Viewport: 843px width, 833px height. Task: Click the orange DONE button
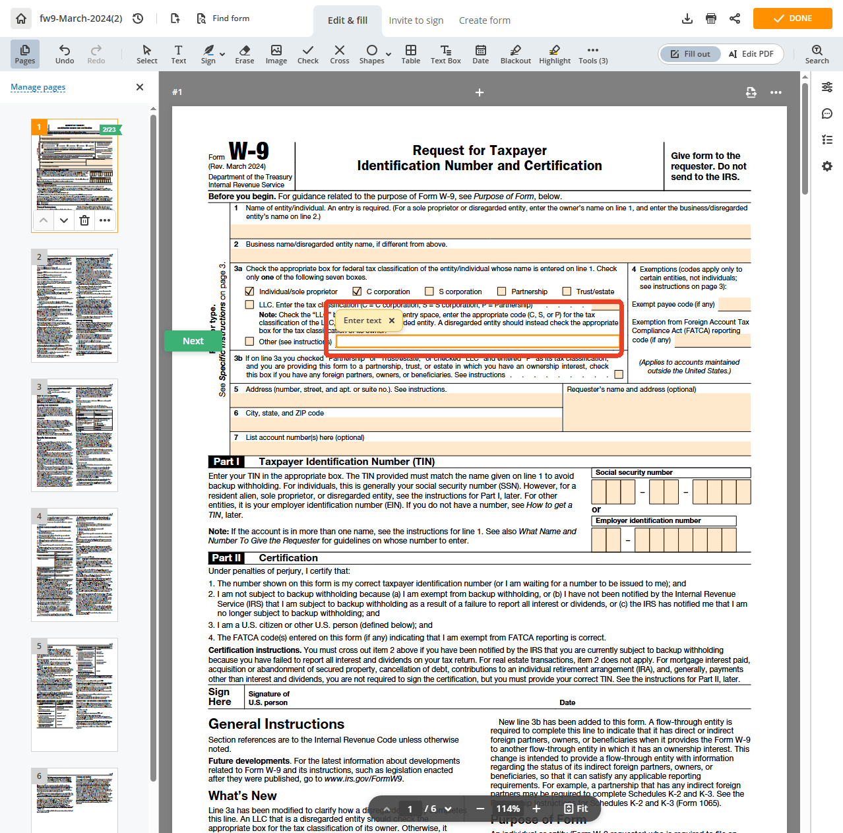tap(792, 18)
